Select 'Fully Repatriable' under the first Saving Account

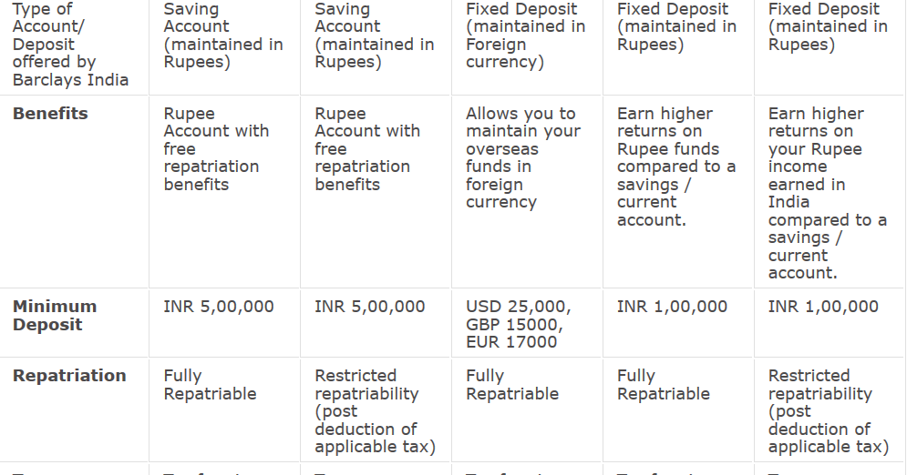[210, 385]
